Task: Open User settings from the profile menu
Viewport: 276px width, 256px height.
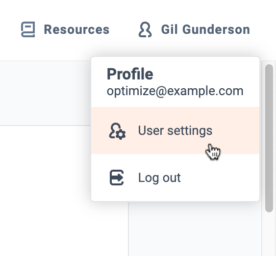Action: click(x=175, y=130)
